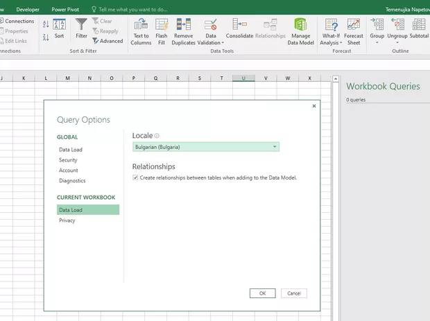The width and height of the screenshot is (430, 321).
Task: Click the Sort A to Z icon
Action: tap(46, 24)
